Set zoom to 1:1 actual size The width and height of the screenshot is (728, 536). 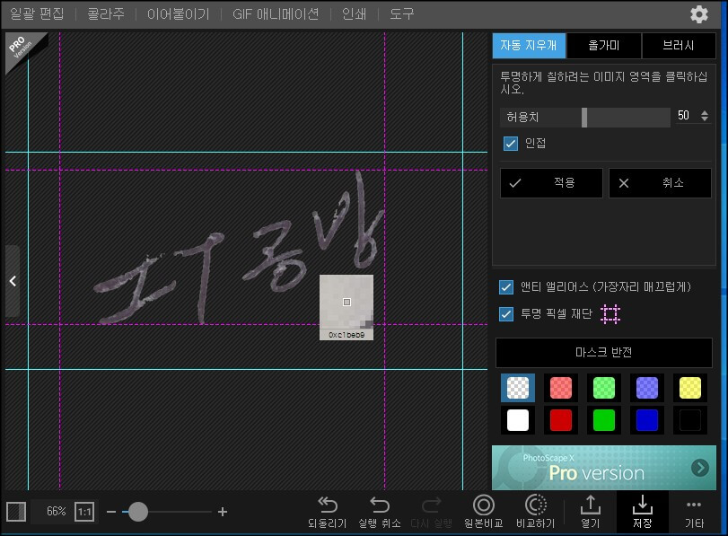pyautogui.click(x=84, y=512)
